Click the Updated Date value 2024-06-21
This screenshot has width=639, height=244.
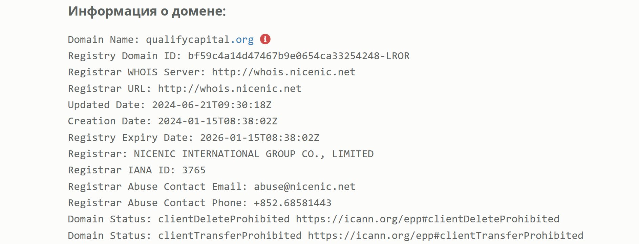pyautogui.click(x=212, y=105)
